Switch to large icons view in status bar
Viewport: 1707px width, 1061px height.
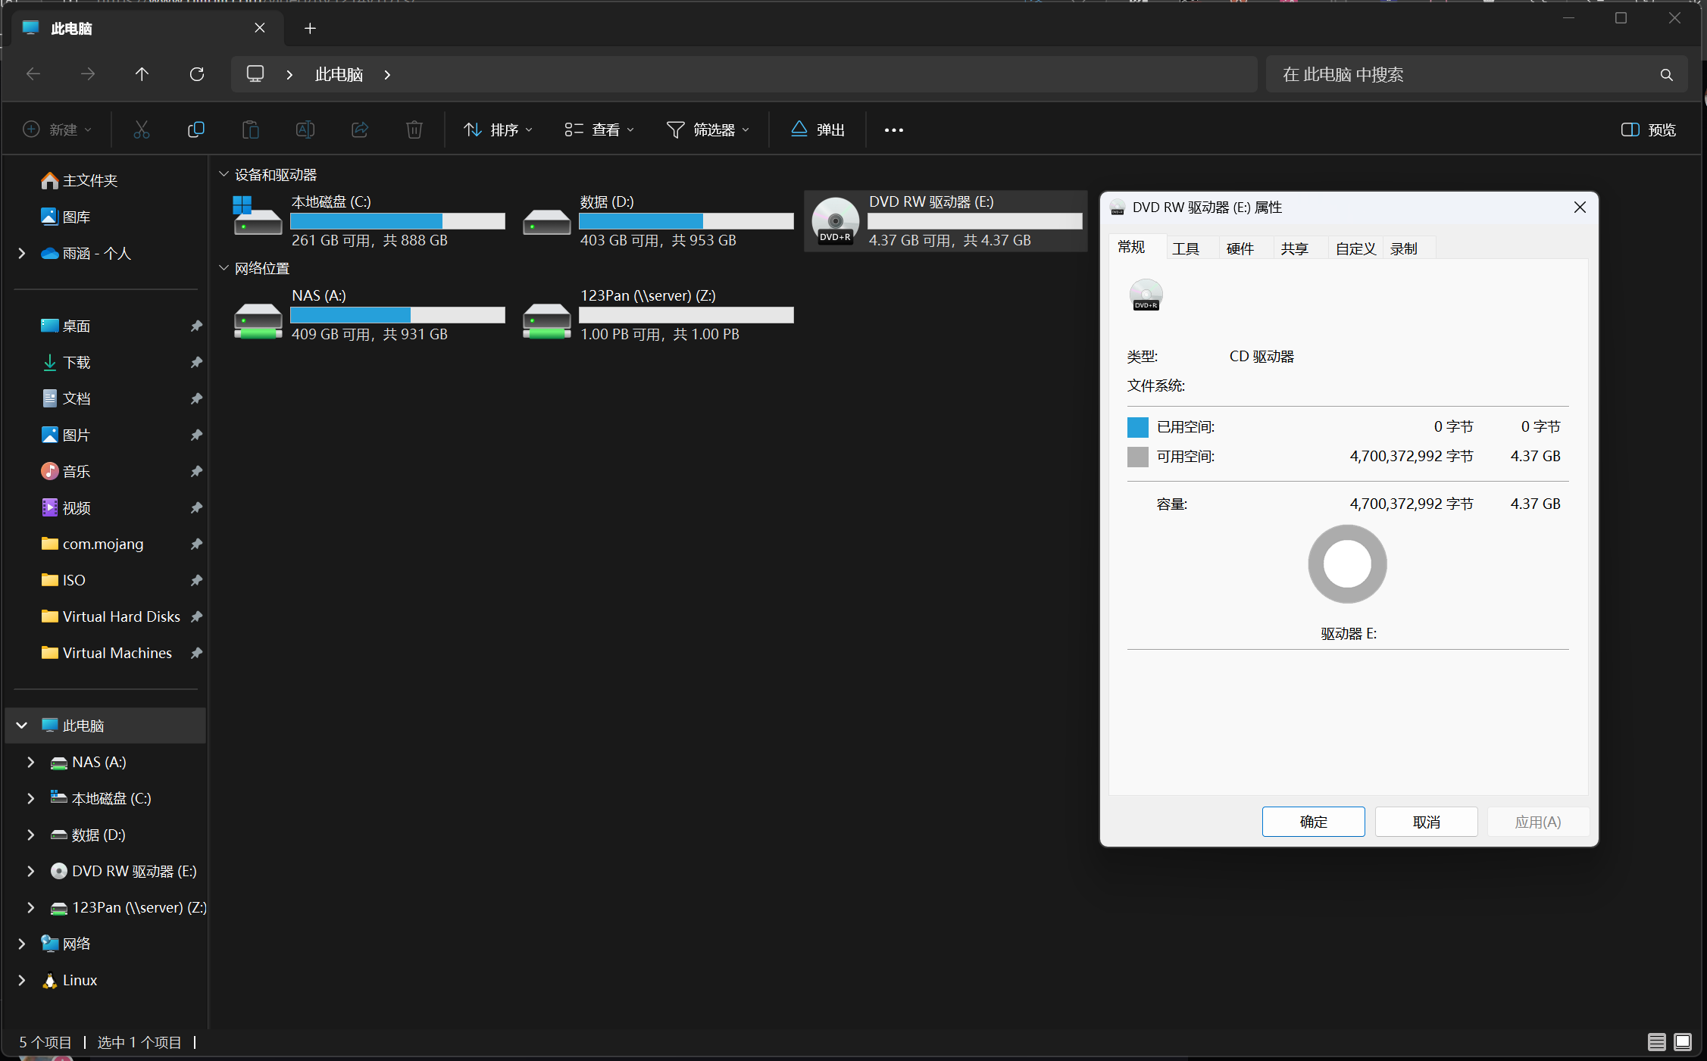[1683, 1042]
